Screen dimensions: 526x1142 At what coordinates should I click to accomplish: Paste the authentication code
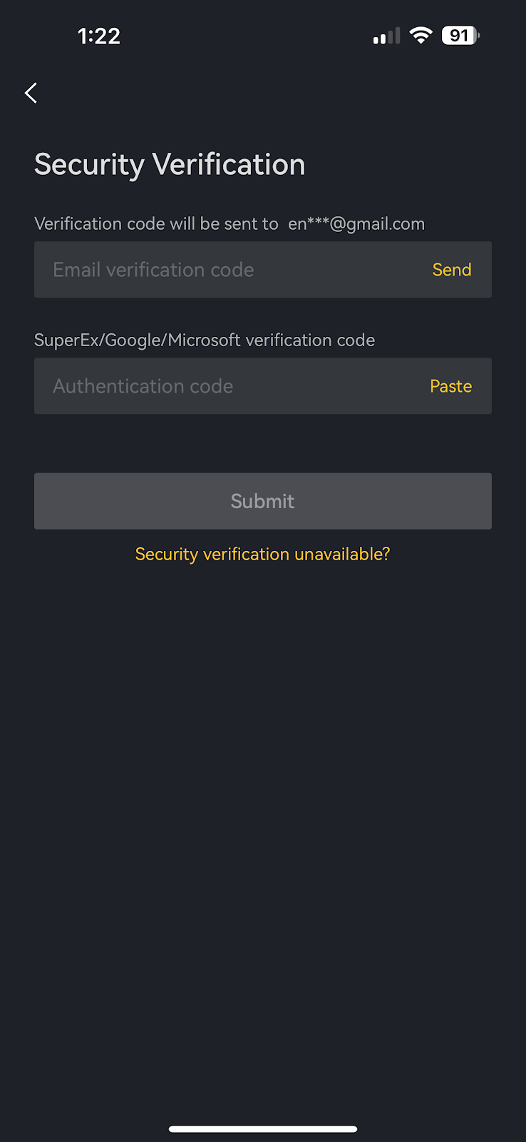[450, 386]
